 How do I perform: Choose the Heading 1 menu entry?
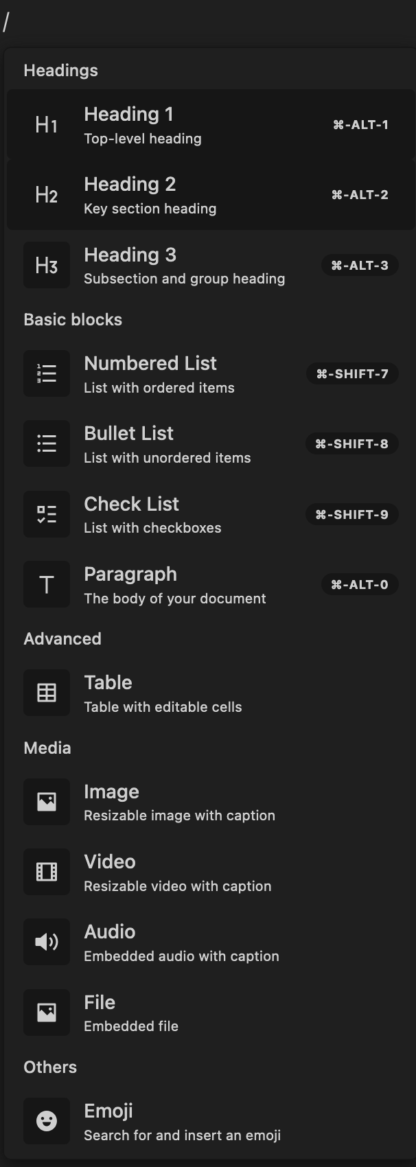click(172, 125)
